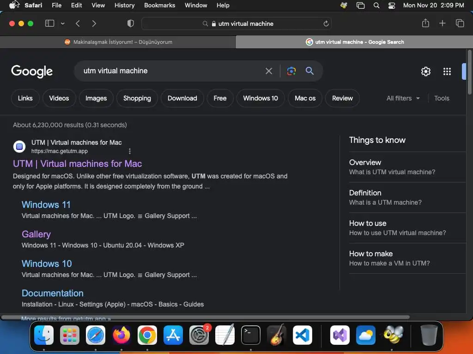Viewport: 473px width, 354px height.
Task: Open the Trash in the Dock
Action: [429, 335]
